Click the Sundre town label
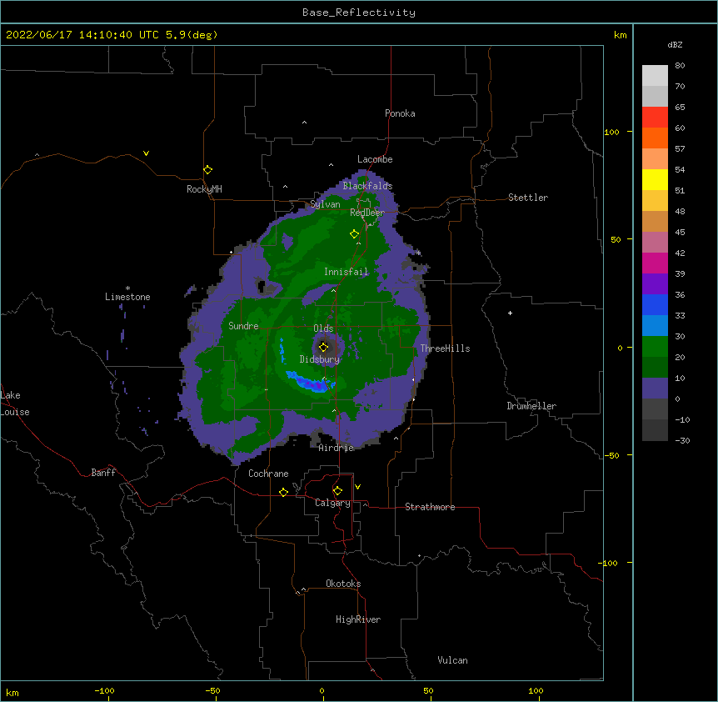This screenshot has height=702, width=718. (x=243, y=326)
